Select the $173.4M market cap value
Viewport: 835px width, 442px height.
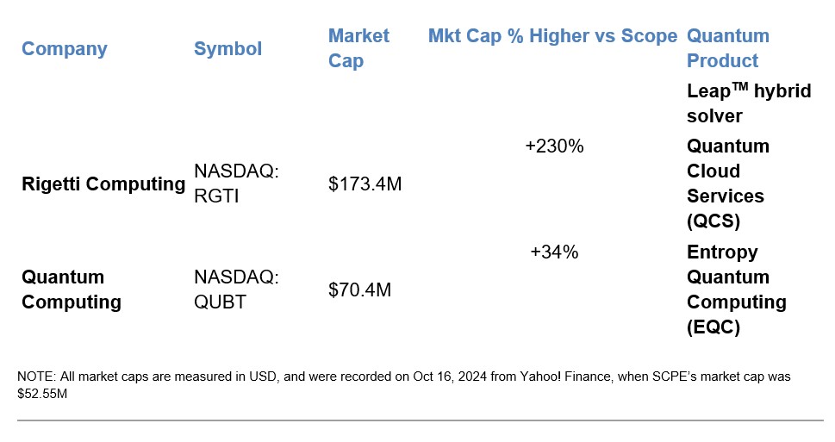pos(365,184)
